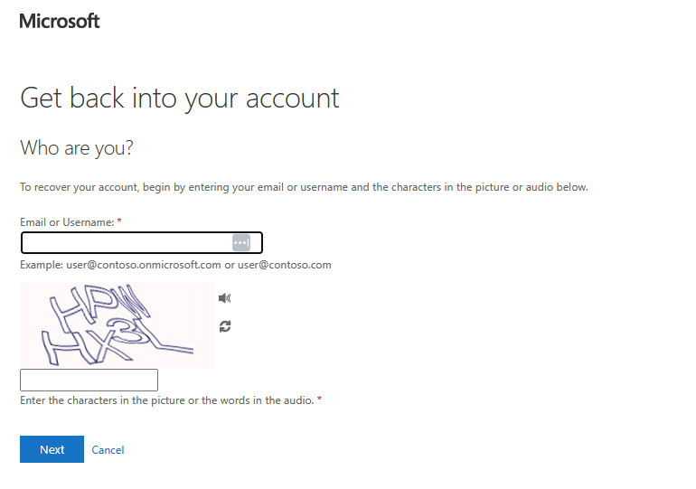Click the 'Example:' hint text
This screenshot has height=489, width=696.
pos(42,266)
